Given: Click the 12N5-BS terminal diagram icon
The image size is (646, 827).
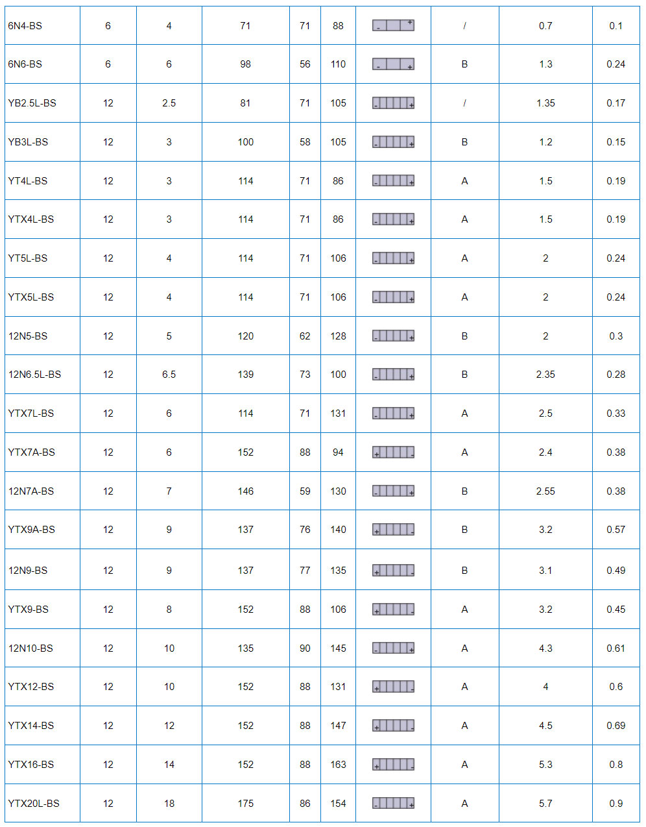Looking at the screenshot, I should pyautogui.click(x=393, y=336).
